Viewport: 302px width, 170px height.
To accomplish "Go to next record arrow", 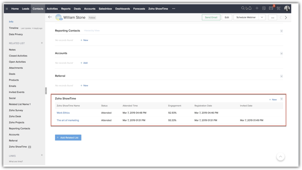I will (x=286, y=18).
